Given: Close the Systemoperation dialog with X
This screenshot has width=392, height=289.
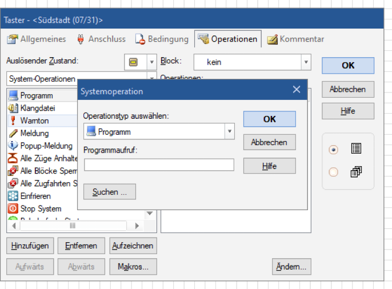Looking at the screenshot, I should [x=297, y=90].
